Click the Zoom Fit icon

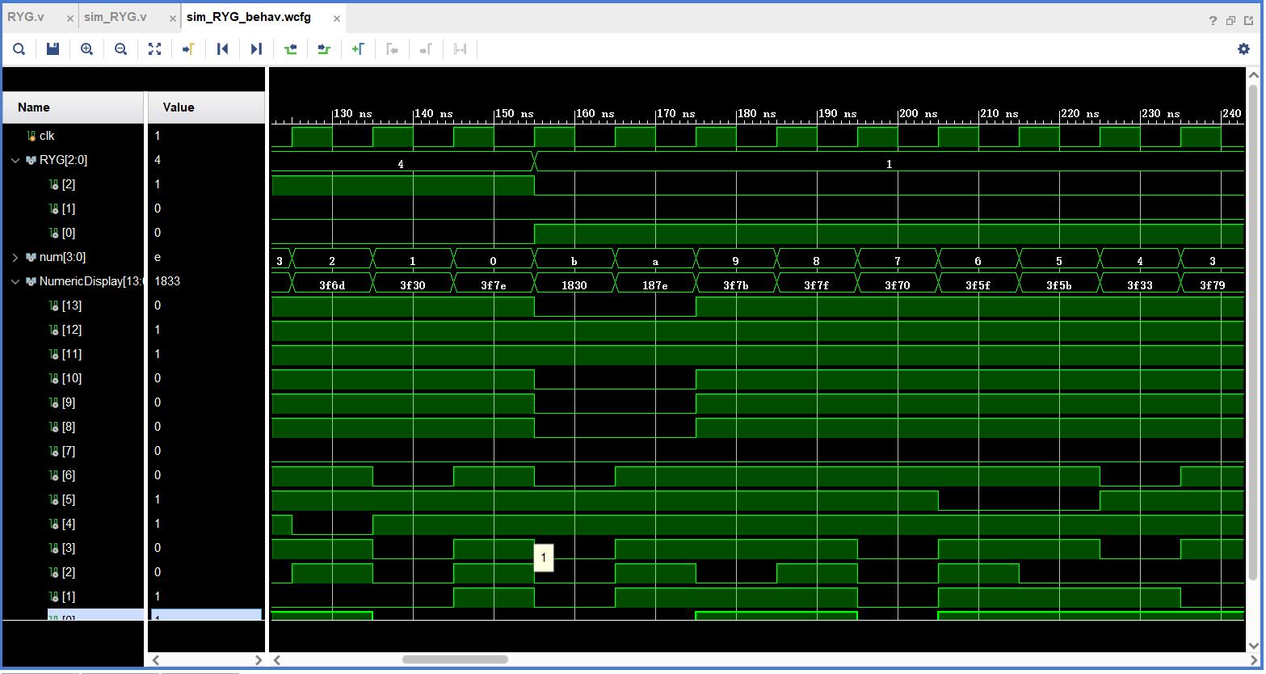coord(154,49)
